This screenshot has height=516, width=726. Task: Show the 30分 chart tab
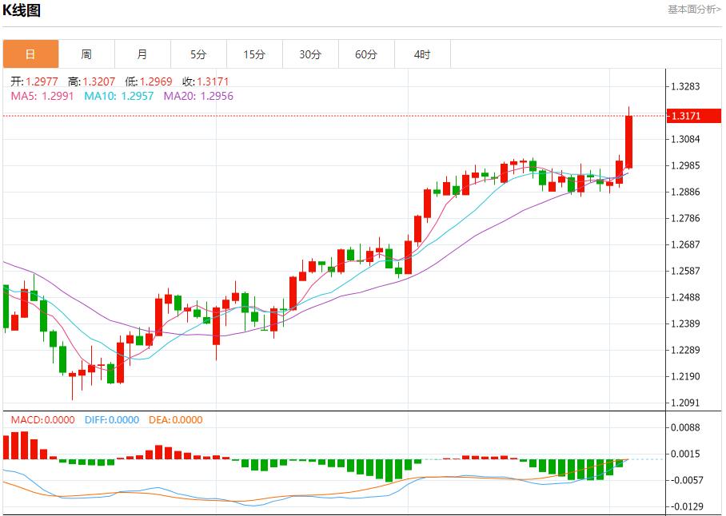tap(310, 54)
